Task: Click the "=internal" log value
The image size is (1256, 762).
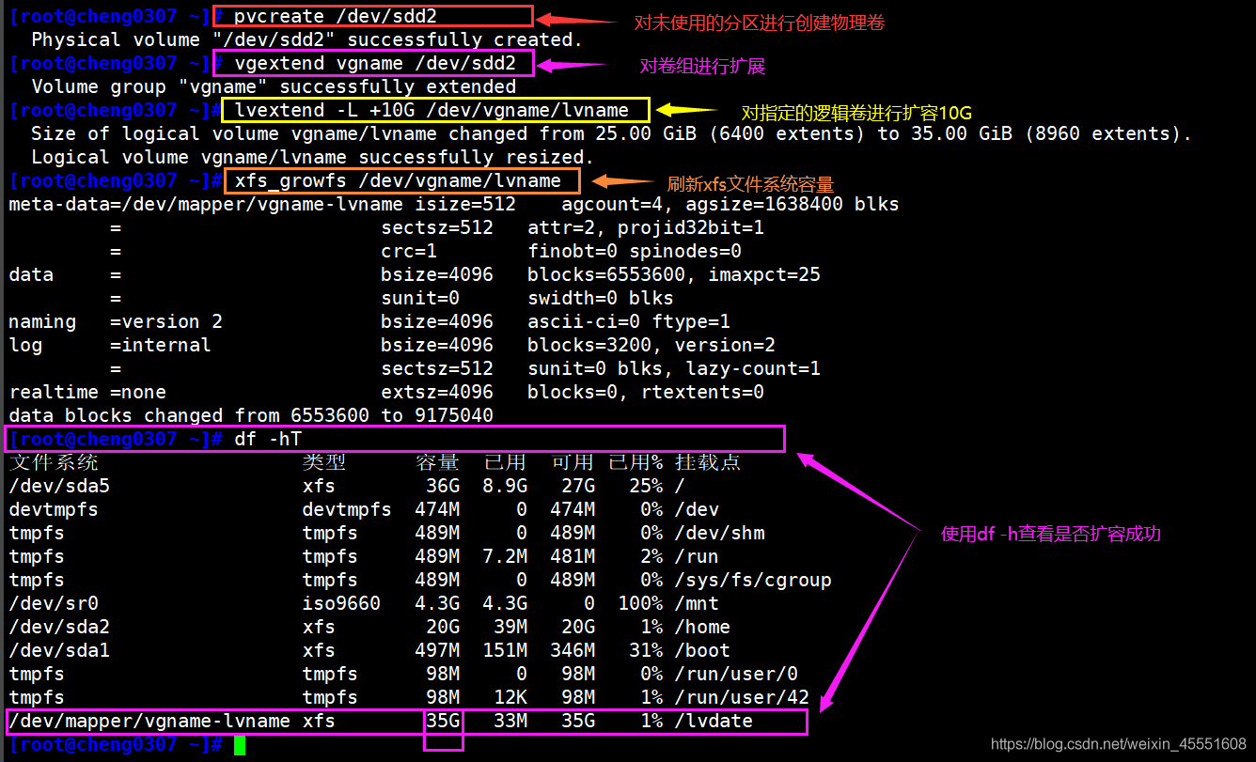Action: tap(161, 345)
